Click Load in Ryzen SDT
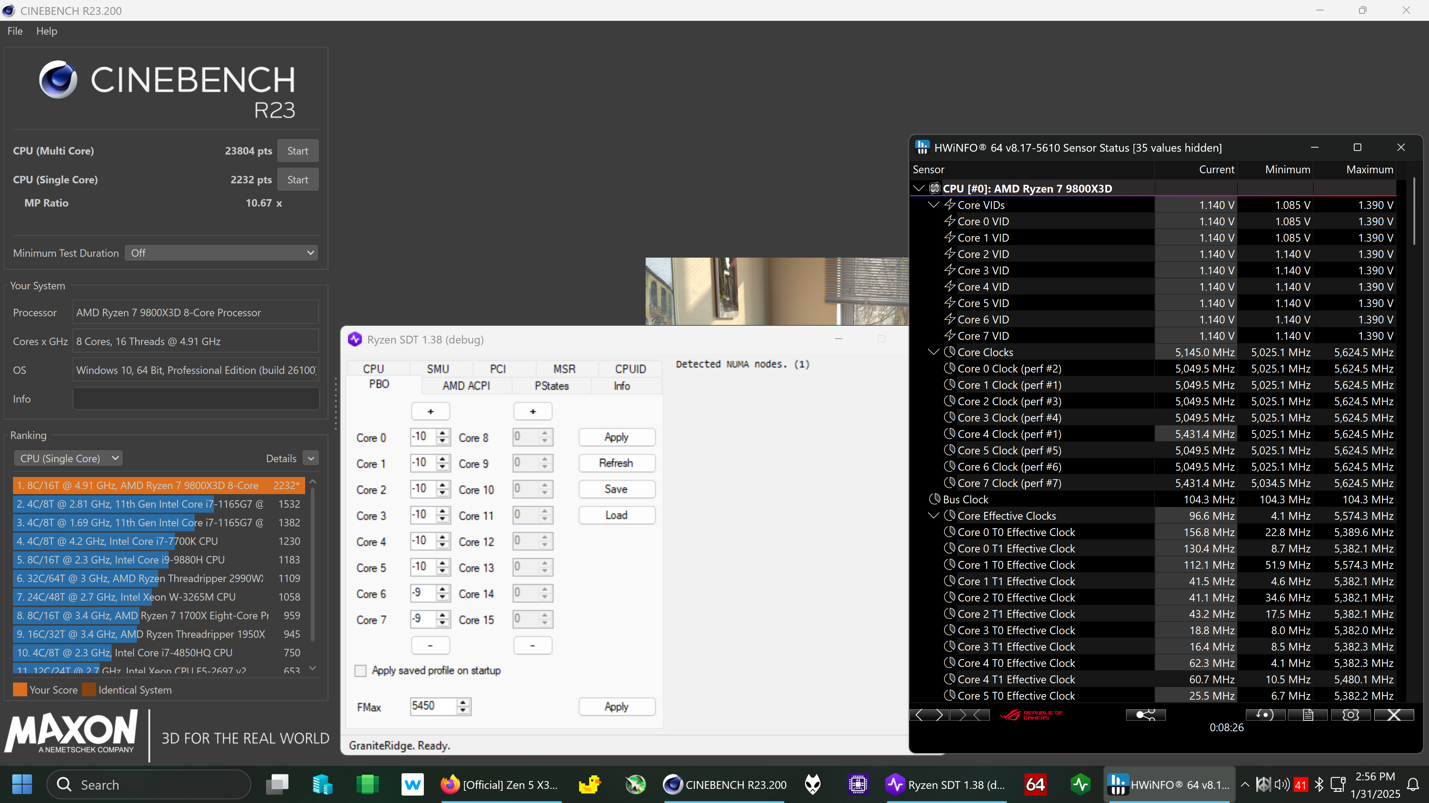The image size is (1429, 803). [616, 515]
